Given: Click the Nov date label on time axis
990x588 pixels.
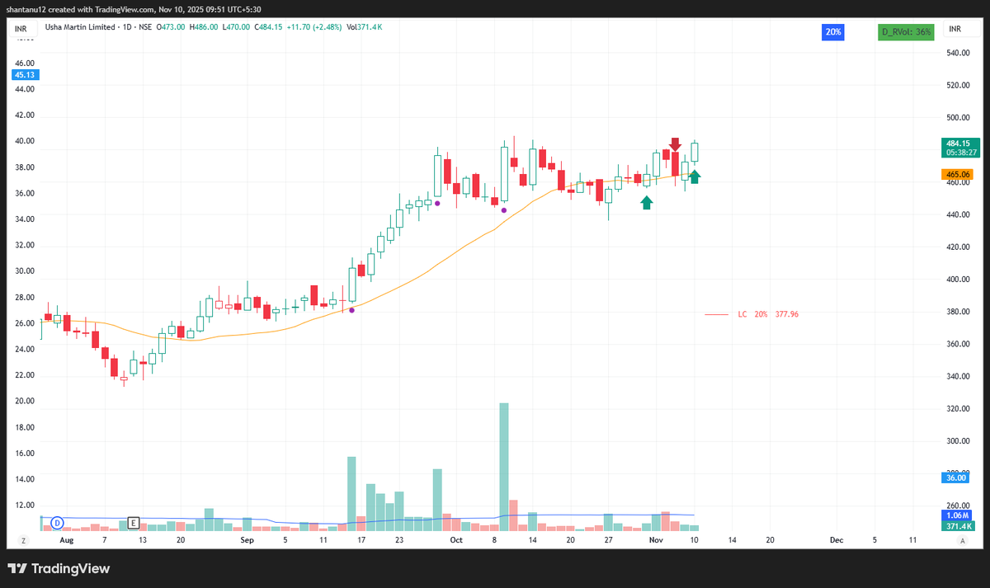Looking at the screenshot, I should coord(657,540).
